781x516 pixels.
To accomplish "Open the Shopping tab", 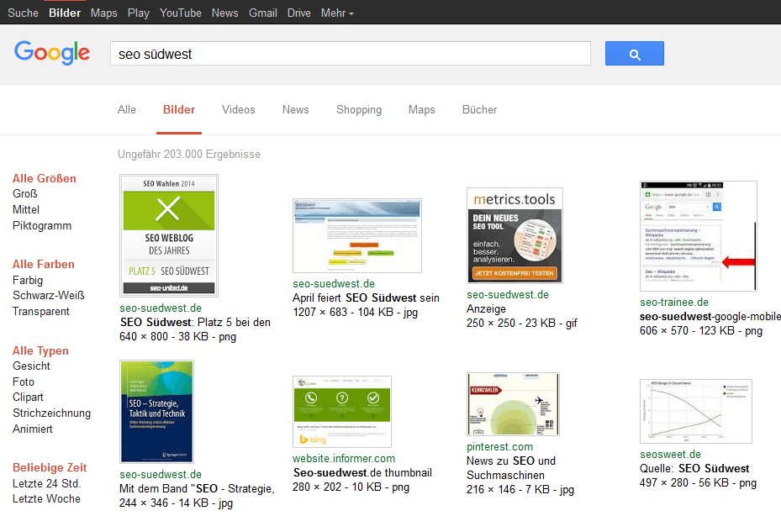I will tap(359, 109).
